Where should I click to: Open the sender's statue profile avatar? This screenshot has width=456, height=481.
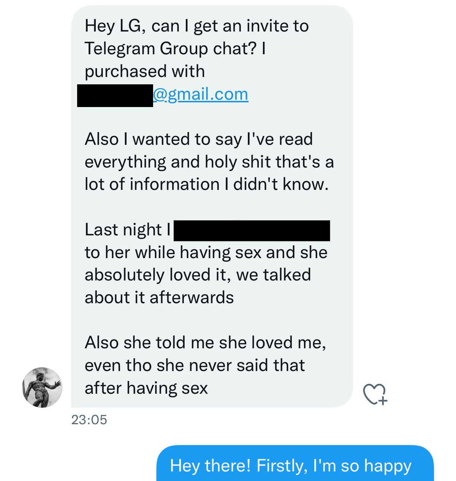(x=42, y=388)
